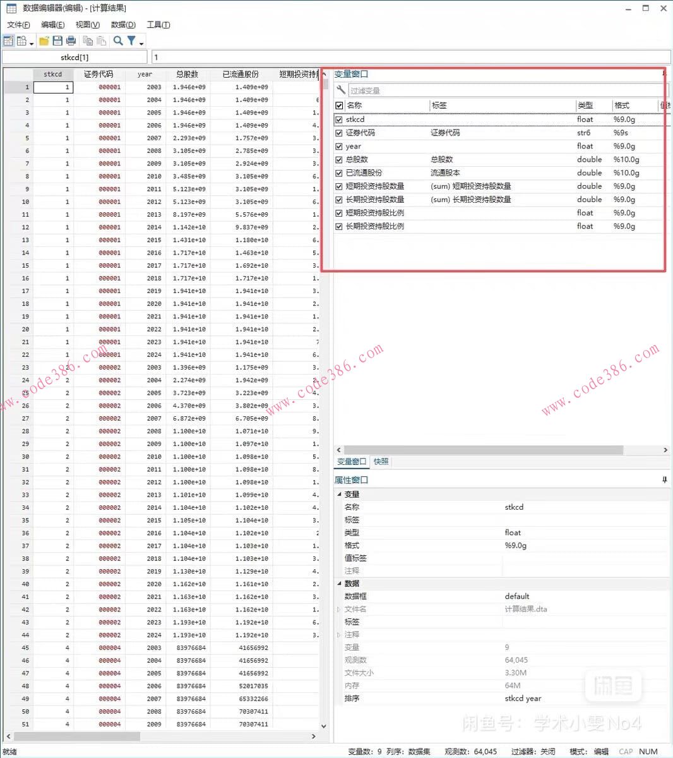Click the filter observations funnel icon
The image size is (673, 758).
pos(131,41)
